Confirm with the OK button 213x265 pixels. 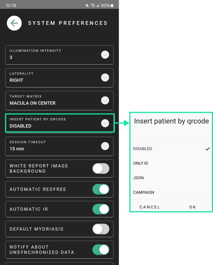point(192,207)
